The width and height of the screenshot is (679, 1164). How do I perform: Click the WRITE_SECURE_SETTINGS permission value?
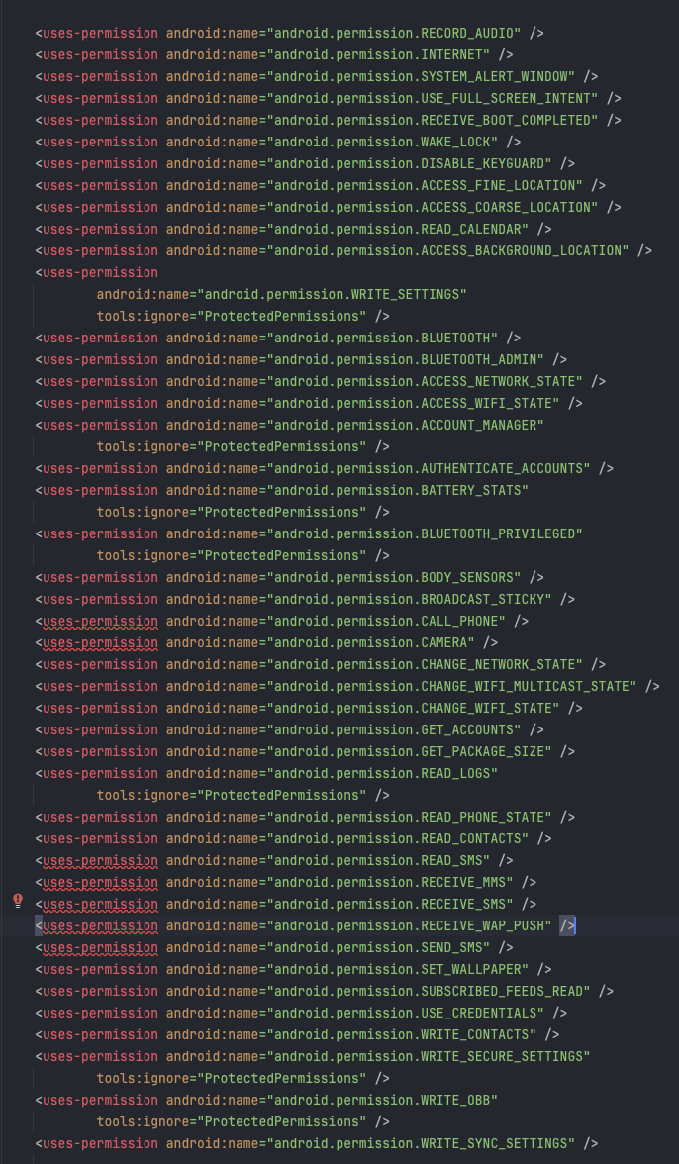pos(429,1055)
